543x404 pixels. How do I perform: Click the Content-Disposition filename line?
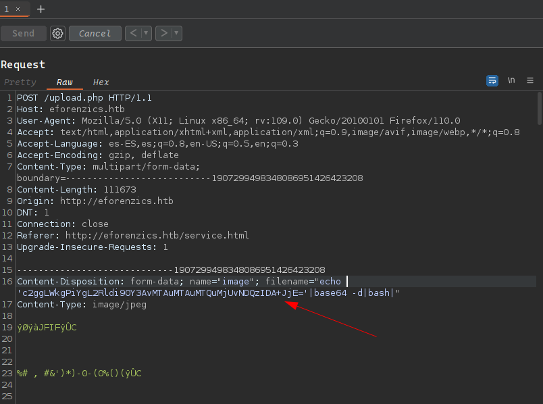[x=179, y=281]
